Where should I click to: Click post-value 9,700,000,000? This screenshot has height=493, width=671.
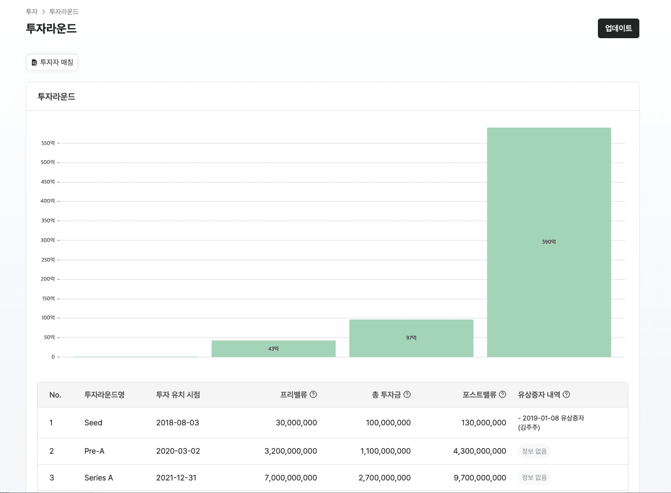480,478
